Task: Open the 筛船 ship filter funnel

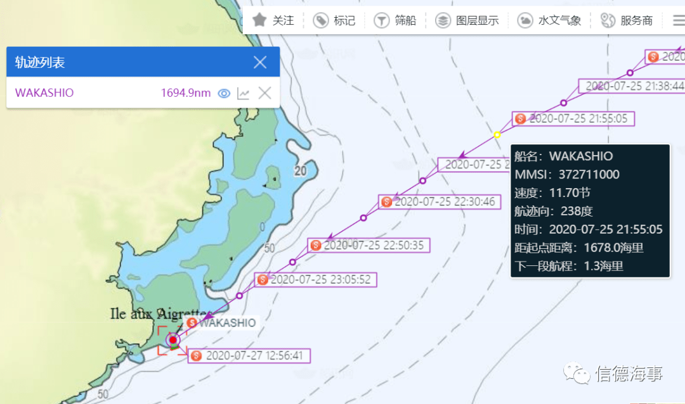Action: coord(381,20)
